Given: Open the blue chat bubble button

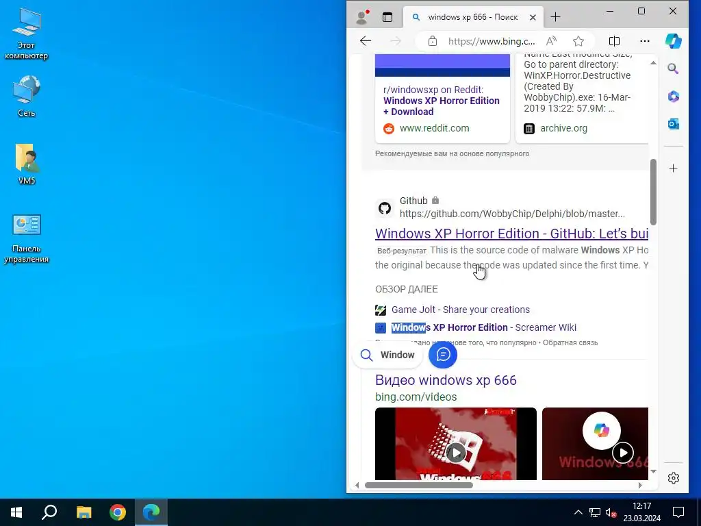Looking at the screenshot, I should pyautogui.click(x=443, y=355).
